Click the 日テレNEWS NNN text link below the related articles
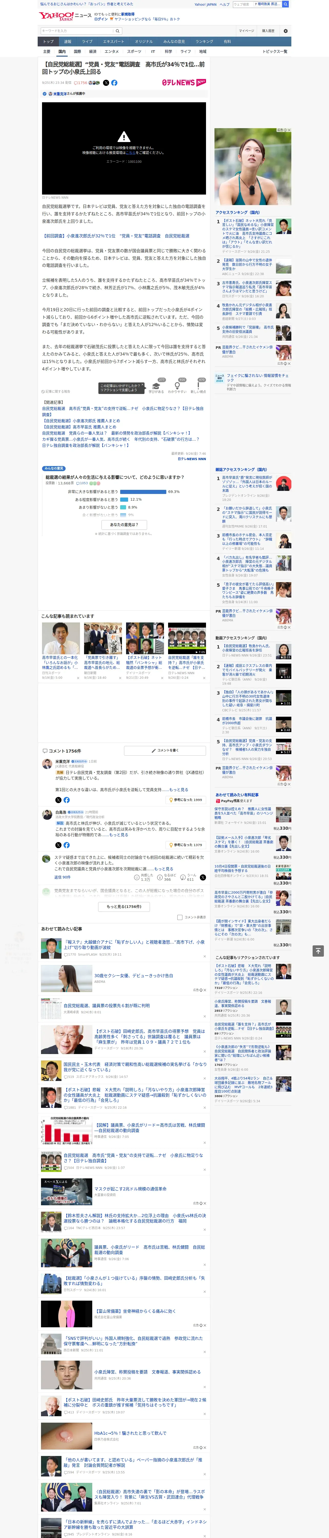Viewport: 329px width, 1538px height. pyautogui.click(x=192, y=459)
